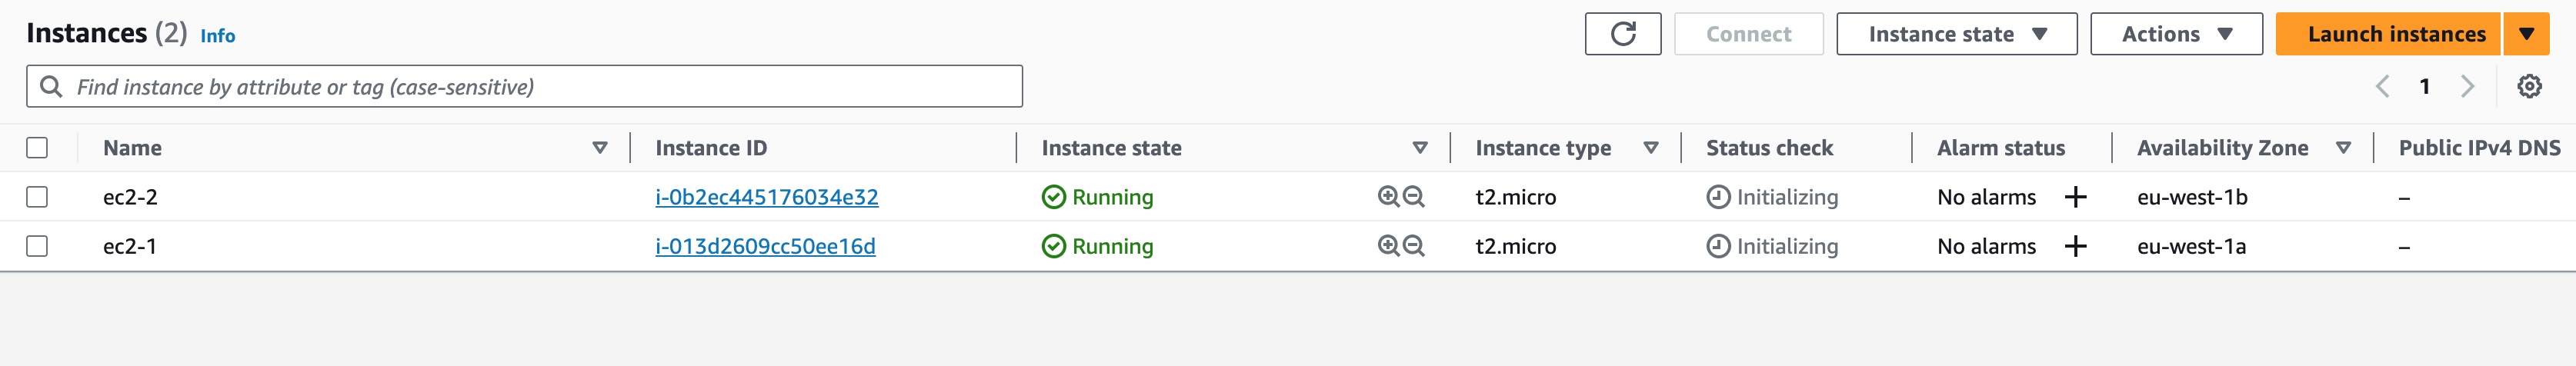Screen dimensions: 2576x366
Task: Click zoom-out filter icon for ec2-1 row
Action: pyautogui.click(x=1413, y=245)
